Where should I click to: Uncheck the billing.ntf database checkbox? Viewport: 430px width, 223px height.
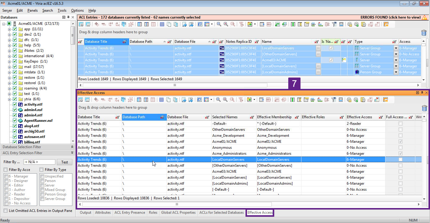(x=14, y=142)
